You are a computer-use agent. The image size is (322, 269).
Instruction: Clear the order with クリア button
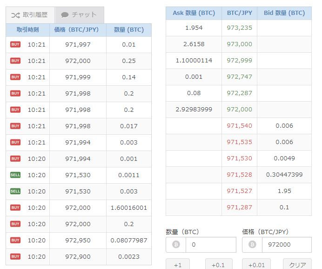pos(297,264)
